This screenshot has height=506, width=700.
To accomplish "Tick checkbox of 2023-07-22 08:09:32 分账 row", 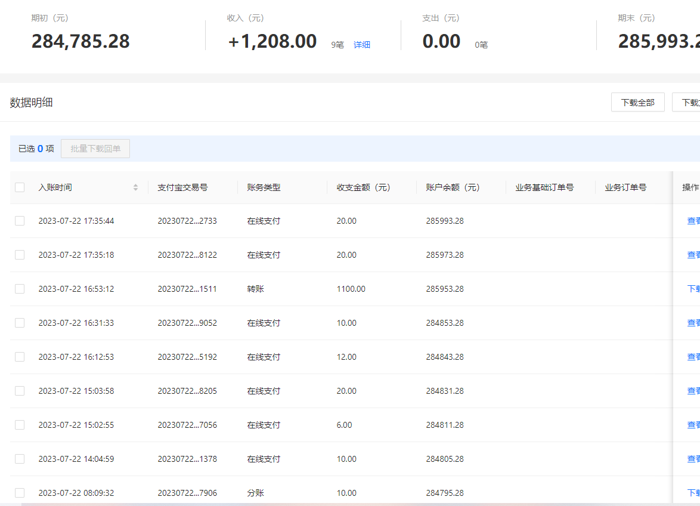I will 20,493.
